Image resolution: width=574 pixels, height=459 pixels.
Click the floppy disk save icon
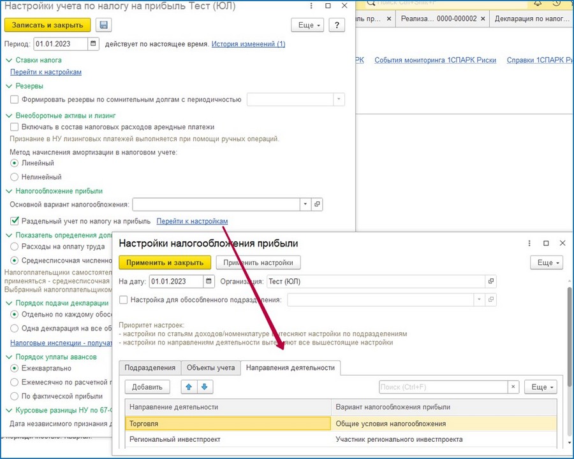point(103,25)
